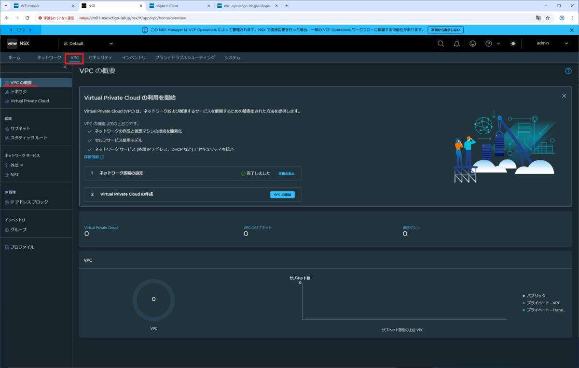Open サブネット in the sidebar
Screen dimensions: 579x368
(x=36, y=128)
